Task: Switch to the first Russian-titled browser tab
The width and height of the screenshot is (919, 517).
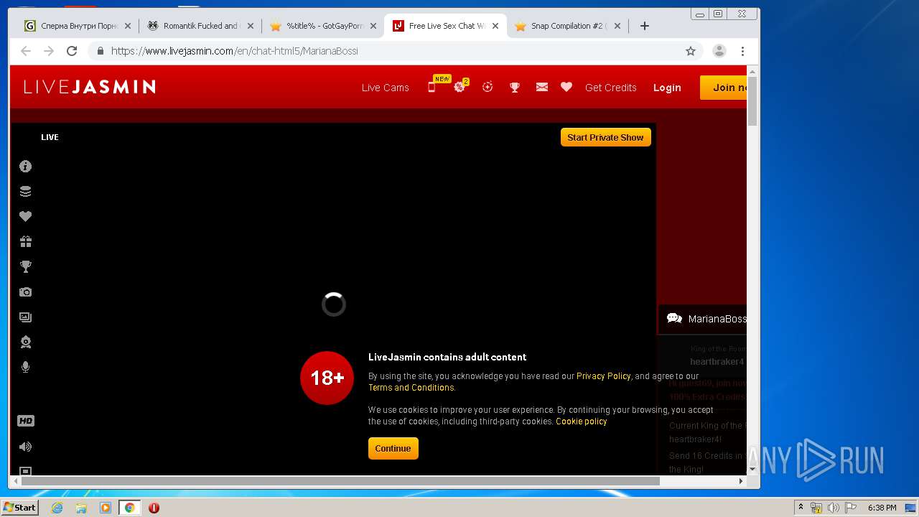Action: pyautogui.click(x=78, y=26)
